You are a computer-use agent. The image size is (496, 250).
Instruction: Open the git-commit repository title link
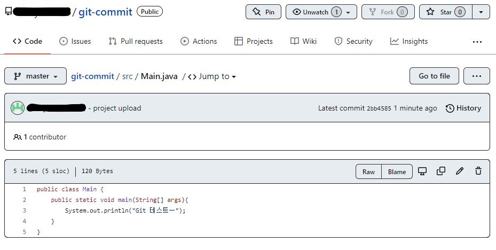[105, 12]
